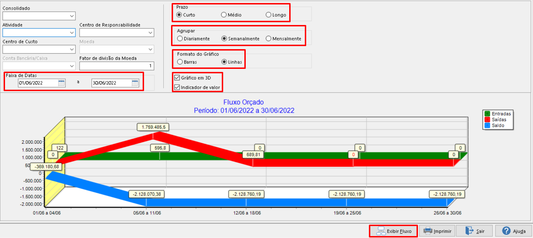
Task: Expand the Atividade dropdown
Action: coord(72,33)
